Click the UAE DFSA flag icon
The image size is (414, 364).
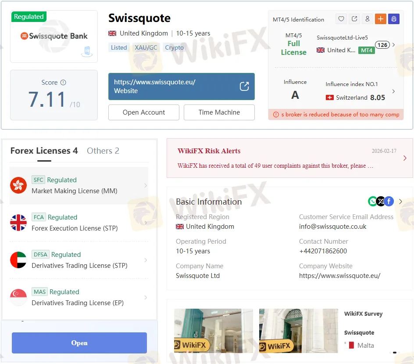click(18, 260)
